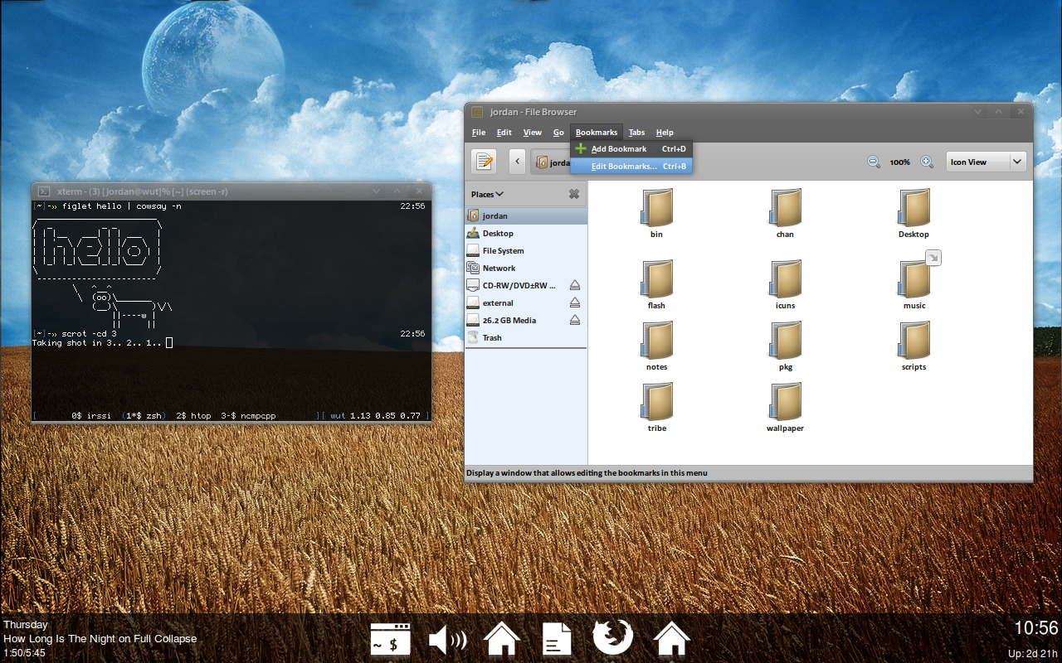
Task: Launch Firefox from the bottom panel
Action: pos(613,638)
